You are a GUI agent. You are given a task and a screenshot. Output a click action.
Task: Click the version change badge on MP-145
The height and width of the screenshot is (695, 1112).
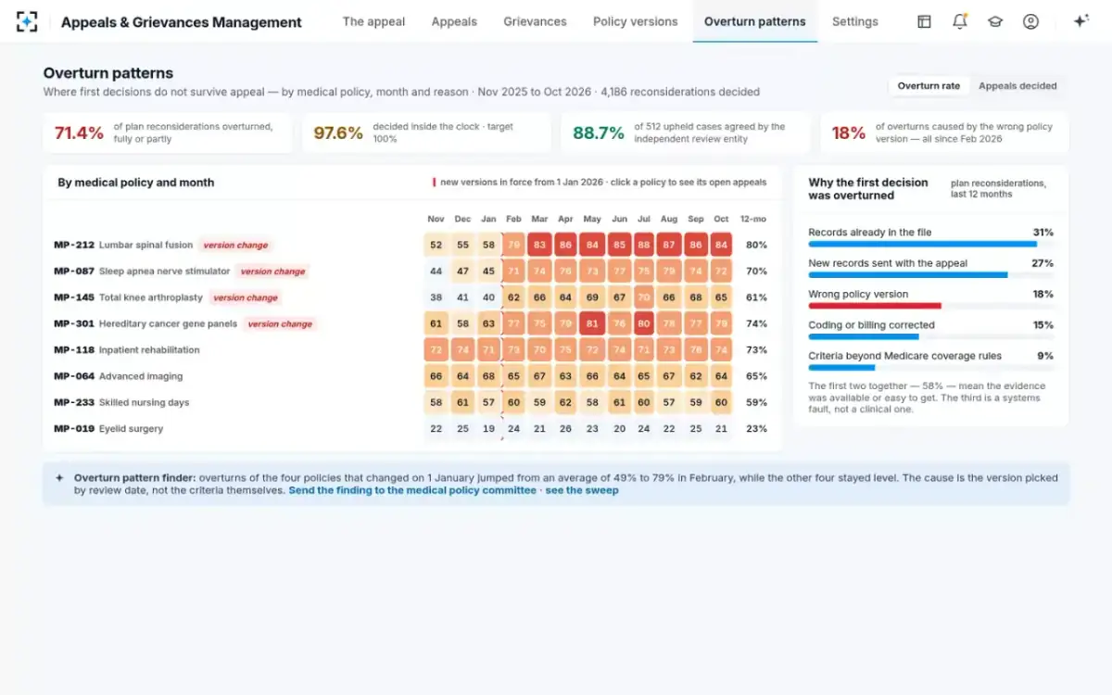tap(245, 297)
